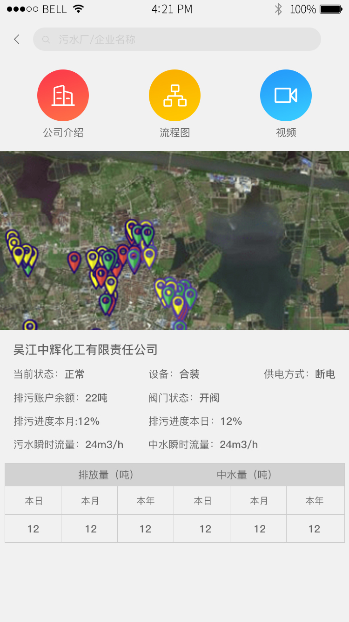Image resolution: width=349 pixels, height=622 pixels.
Task: Select 本年 column under 中水量
Action: [x=315, y=501]
